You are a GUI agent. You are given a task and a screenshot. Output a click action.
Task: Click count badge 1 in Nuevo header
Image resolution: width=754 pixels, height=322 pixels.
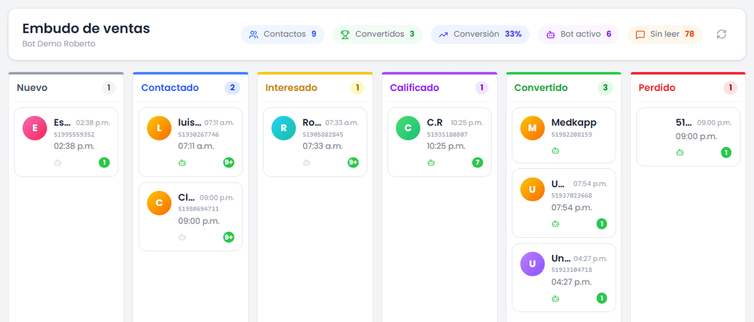coord(109,88)
